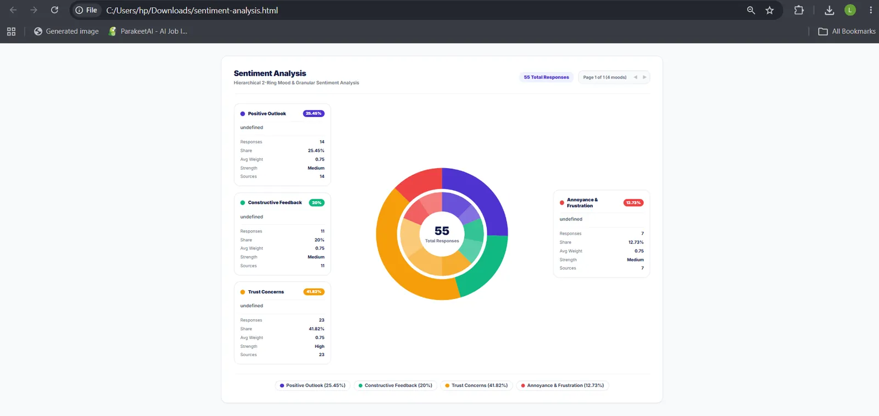Open the green profile avatar
The image size is (879, 416).
coord(850,10)
